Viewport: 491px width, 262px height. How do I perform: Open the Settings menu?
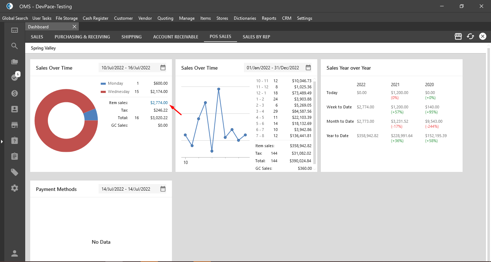305,18
